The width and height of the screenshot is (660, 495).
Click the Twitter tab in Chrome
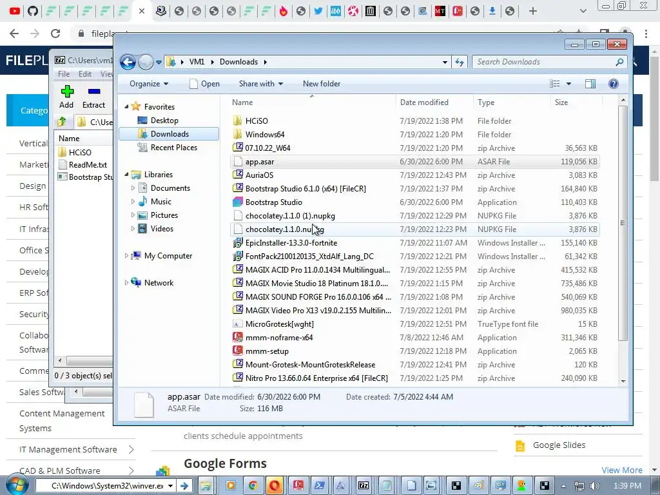pos(318,11)
